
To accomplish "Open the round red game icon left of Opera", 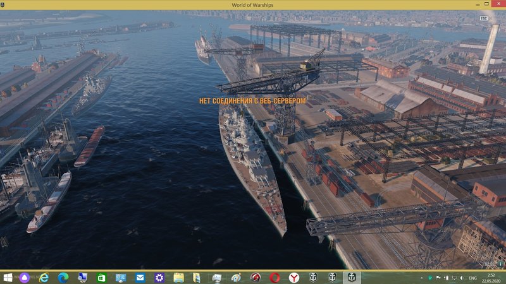I will [256, 278].
